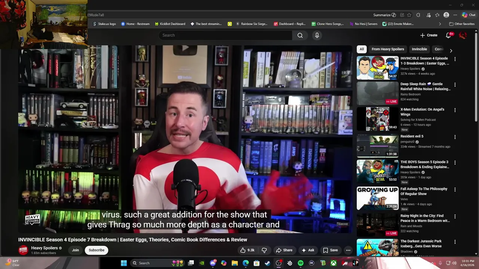The image size is (479, 269).
Task: Open Edge extensions puzzle icon
Action: (x=418, y=15)
